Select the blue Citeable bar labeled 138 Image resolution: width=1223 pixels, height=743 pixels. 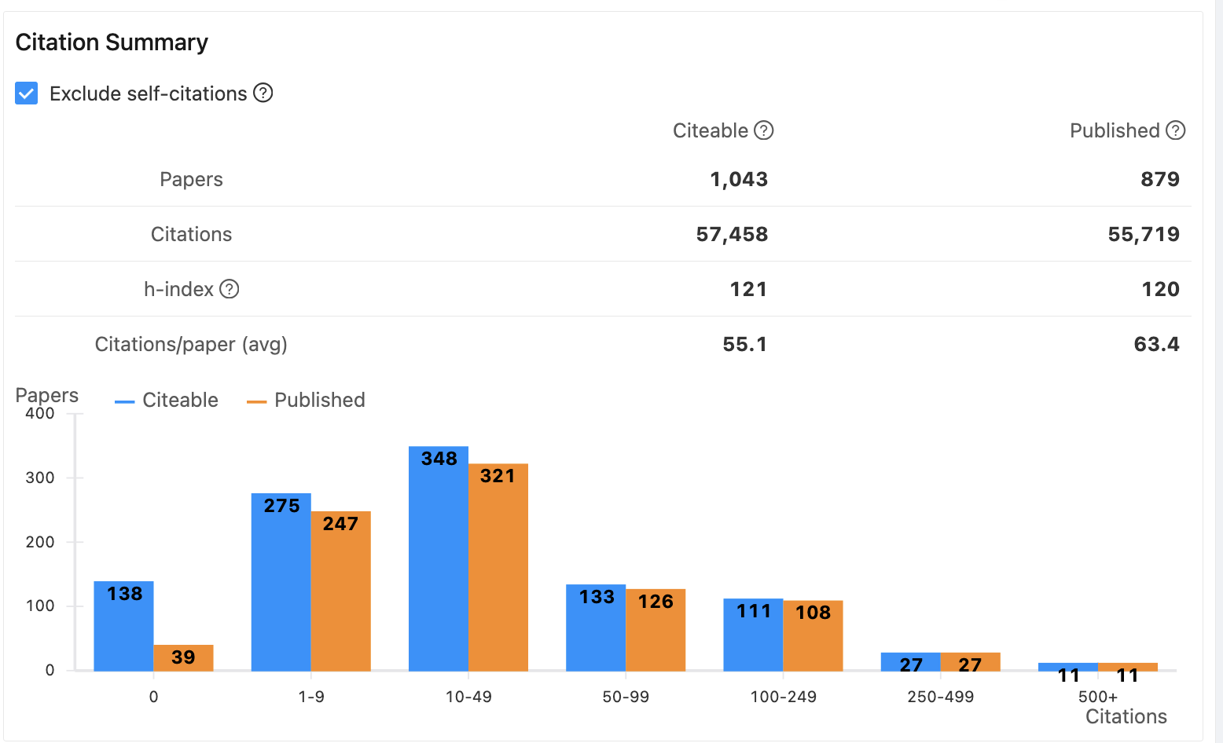(123, 627)
